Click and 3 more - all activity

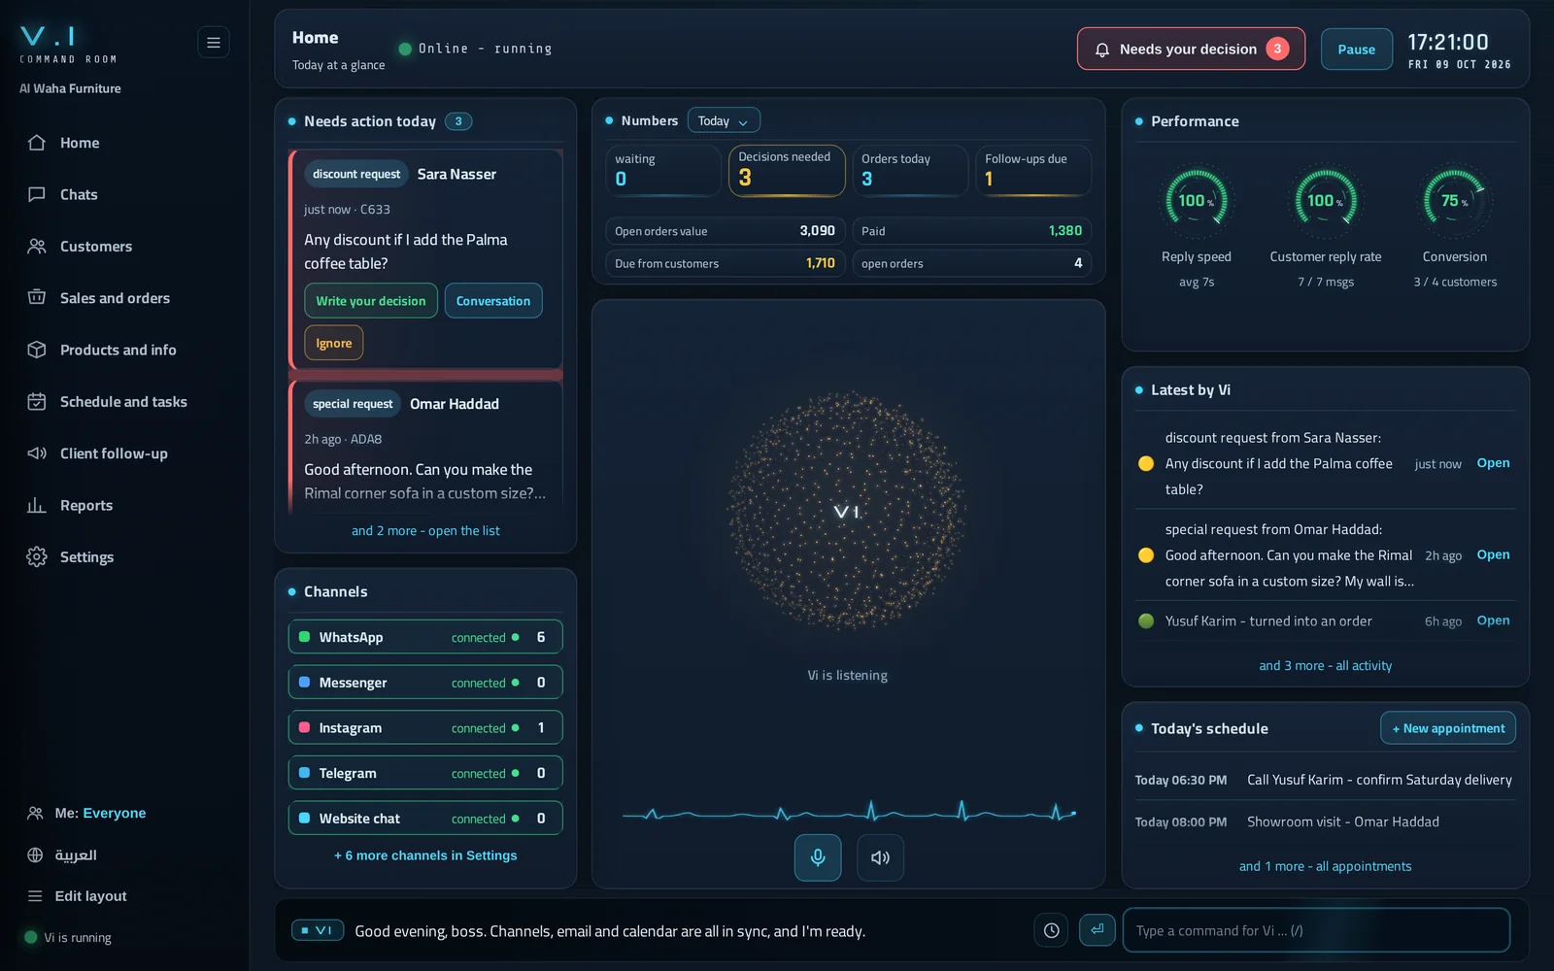[1325, 665]
